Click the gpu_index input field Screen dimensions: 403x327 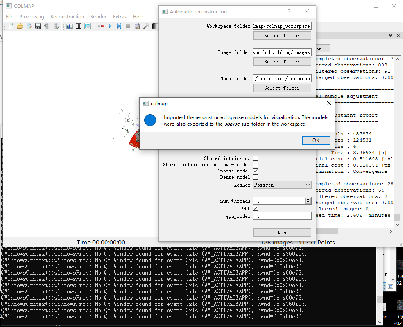[x=282, y=216]
